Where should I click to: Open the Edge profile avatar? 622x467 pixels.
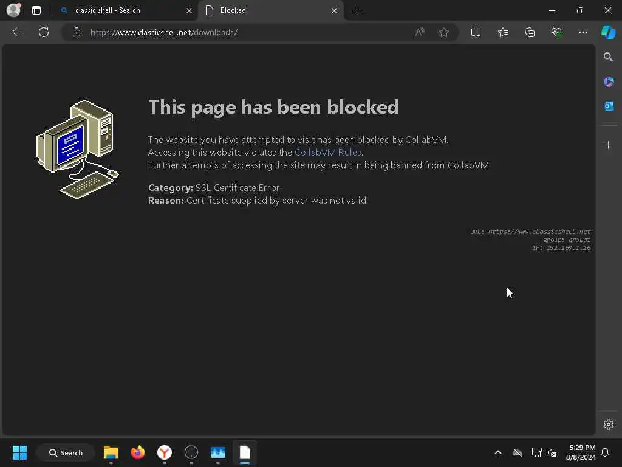click(x=13, y=10)
